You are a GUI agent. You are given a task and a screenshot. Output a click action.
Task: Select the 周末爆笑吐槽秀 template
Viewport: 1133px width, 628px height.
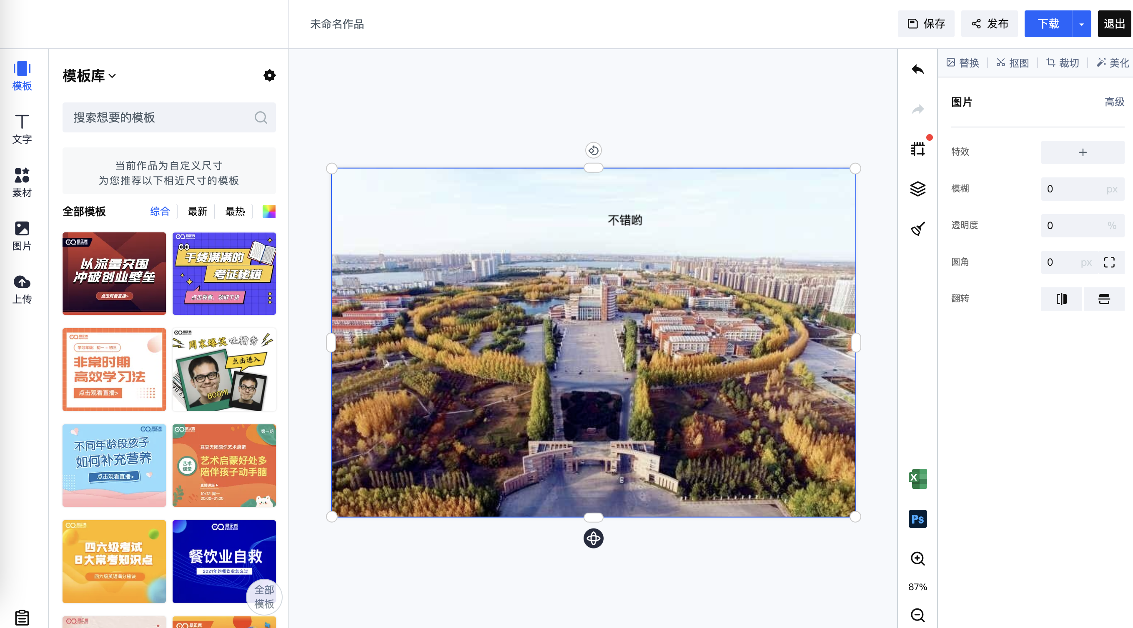click(x=224, y=369)
